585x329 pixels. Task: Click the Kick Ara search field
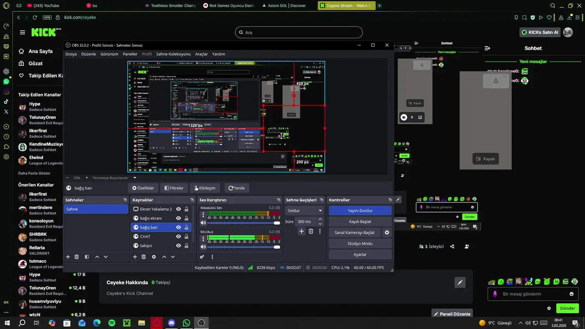coord(299,32)
